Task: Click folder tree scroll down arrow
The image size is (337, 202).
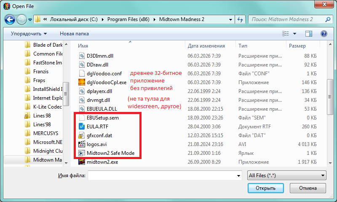Action: click(66, 163)
